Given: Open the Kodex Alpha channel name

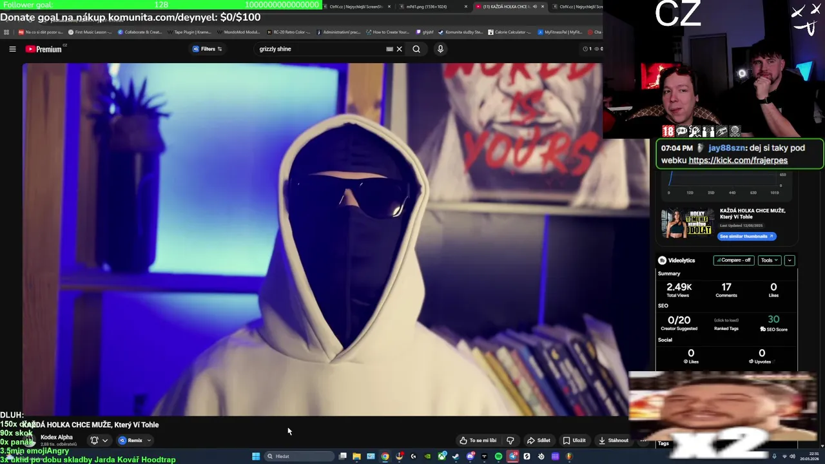Looking at the screenshot, I should click(57, 437).
